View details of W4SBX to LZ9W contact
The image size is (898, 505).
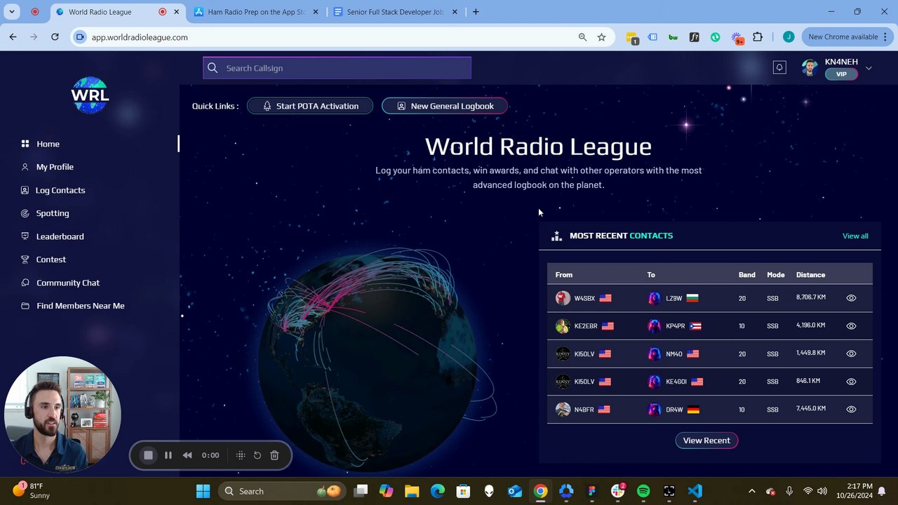pos(851,298)
